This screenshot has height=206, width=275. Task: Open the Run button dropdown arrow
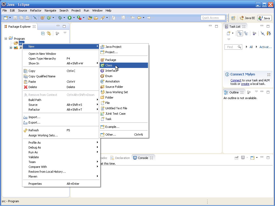[x=74, y=18]
